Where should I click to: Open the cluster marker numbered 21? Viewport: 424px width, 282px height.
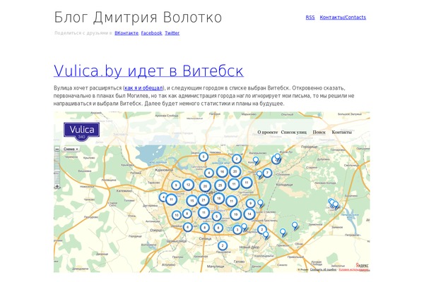coord(204,200)
